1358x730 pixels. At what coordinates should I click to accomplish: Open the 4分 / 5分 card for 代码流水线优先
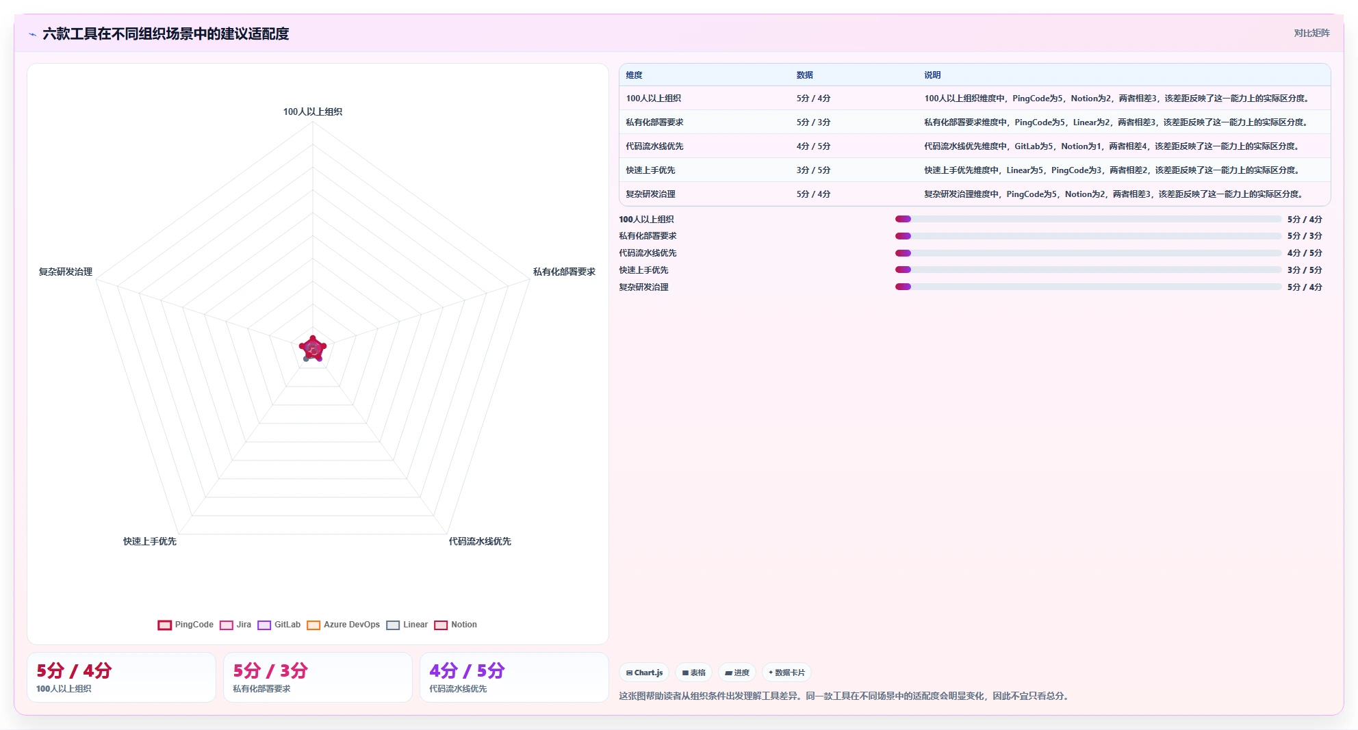point(514,677)
